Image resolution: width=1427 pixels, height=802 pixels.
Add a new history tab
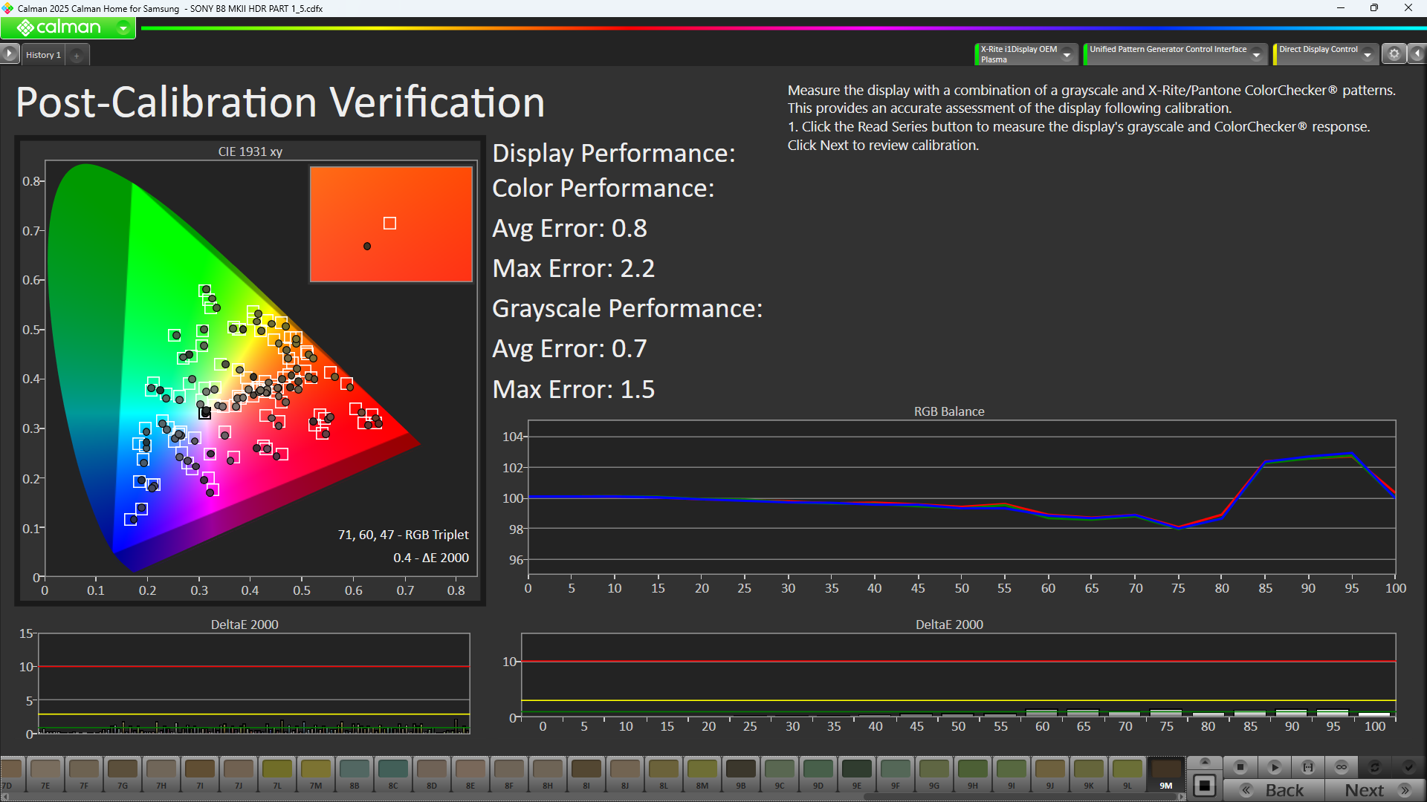point(77,55)
